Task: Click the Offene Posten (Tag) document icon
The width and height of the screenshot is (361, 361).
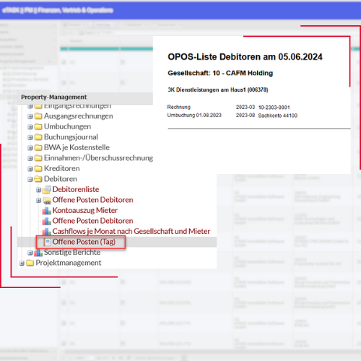Action: pos(48,242)
